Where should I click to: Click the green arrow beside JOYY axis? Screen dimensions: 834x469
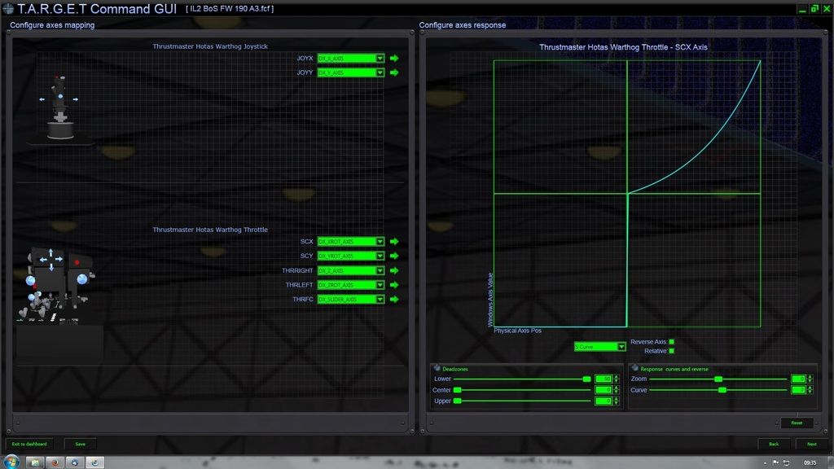(394, 72)
